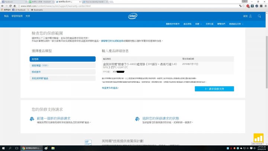
Task: Bookmark the page with the star icon
Action: [243, 6]
